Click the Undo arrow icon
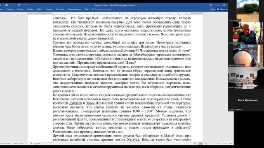This screenshot has width=264, height=148. pos(19,5)
